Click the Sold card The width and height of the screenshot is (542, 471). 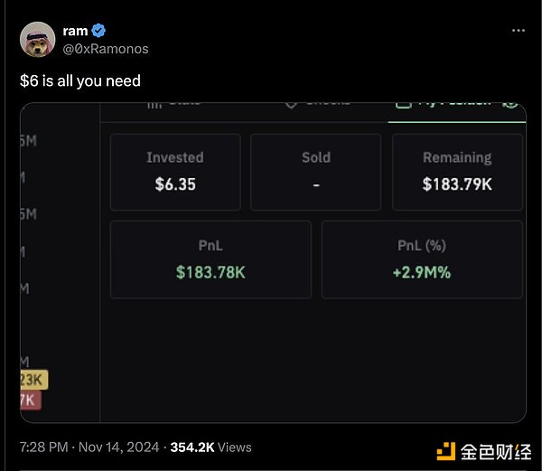316,172
